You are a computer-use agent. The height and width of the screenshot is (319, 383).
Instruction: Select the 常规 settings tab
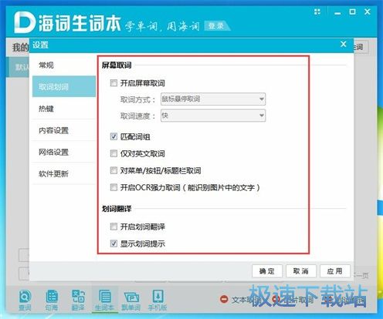64,65
